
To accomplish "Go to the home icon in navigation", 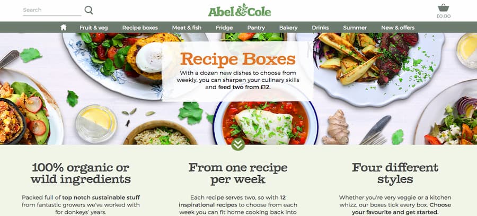I will (63, 28).
